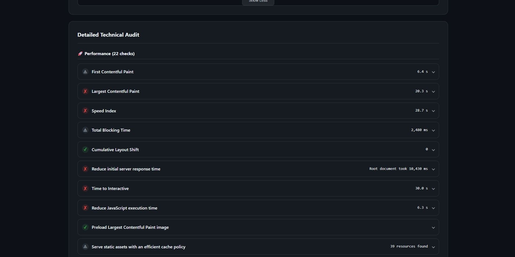This screenshot has height=257, width=515.
Task: Open Total Blocking Time details chevron
Action: (x=433, y=131)
